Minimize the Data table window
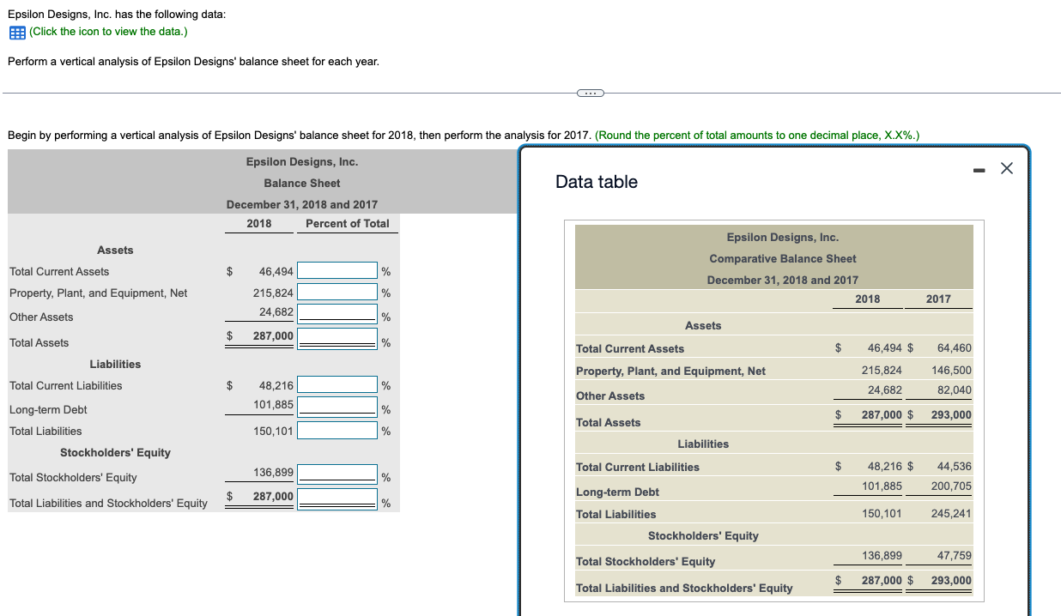This screenshot has width=1061, height=616. tap(979, 169)
